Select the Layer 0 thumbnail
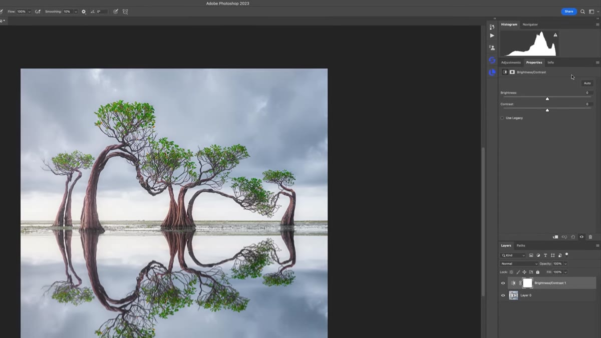601x338 pixels. tap(513, 295)
